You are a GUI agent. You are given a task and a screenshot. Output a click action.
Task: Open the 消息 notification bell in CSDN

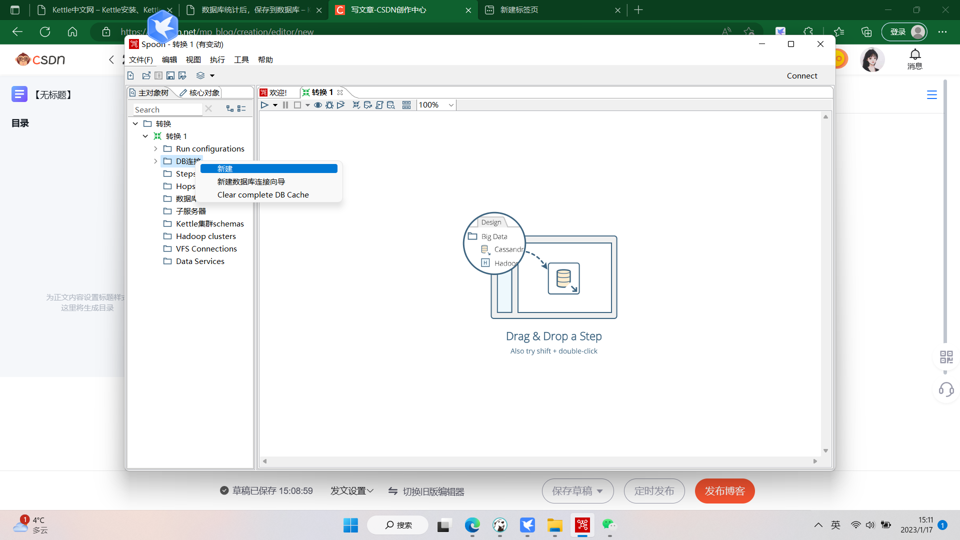pos(914,59)
